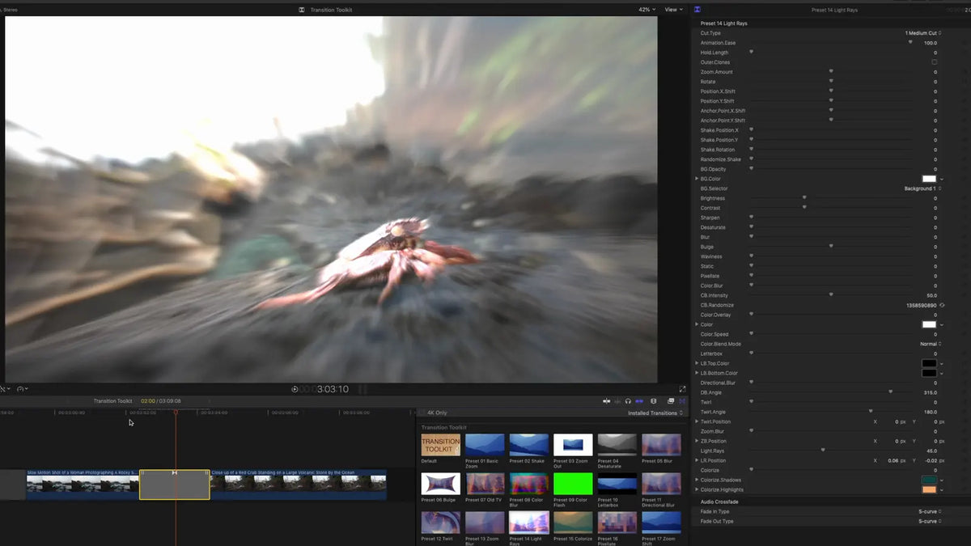The height and width of the screenshot is (546, 971).
Task: Open the Fade In Type dropdown
Action: (x=930, y=511)
